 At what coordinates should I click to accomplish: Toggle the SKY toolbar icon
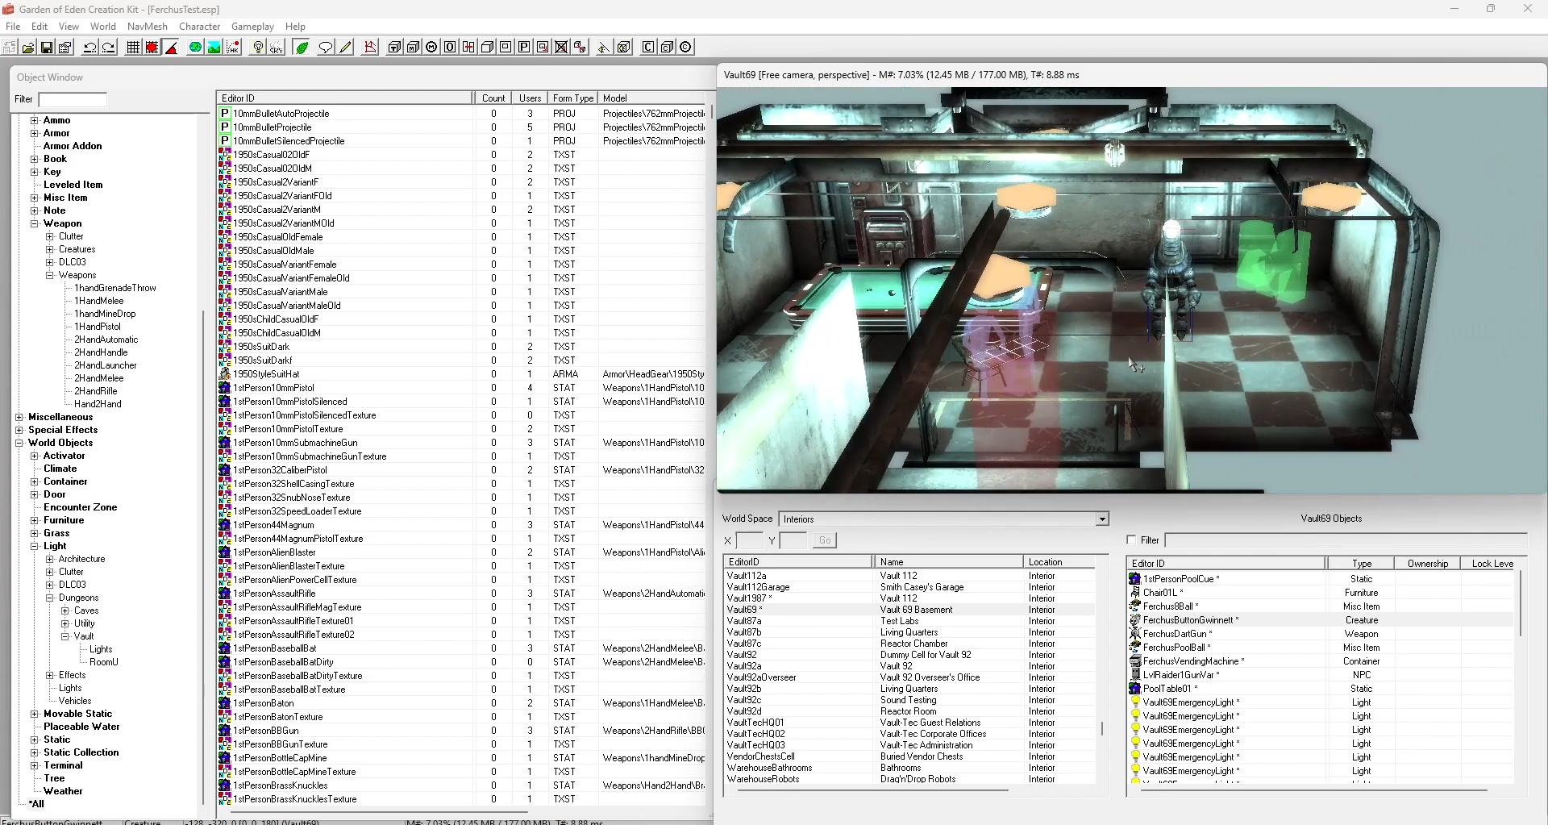tap(277, 48)
